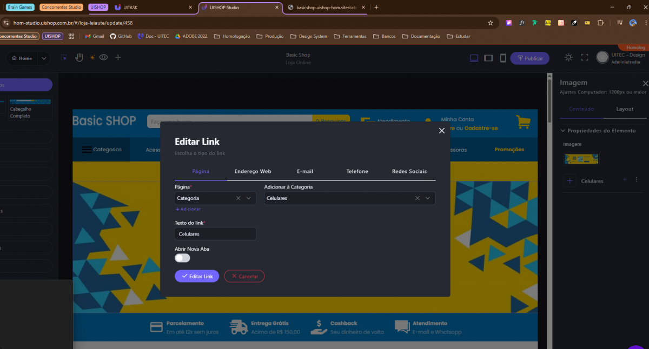The height and width of the screenshot is (349, 649).
Task: Open the Redes Sociais tab
Action: point(409,171)
